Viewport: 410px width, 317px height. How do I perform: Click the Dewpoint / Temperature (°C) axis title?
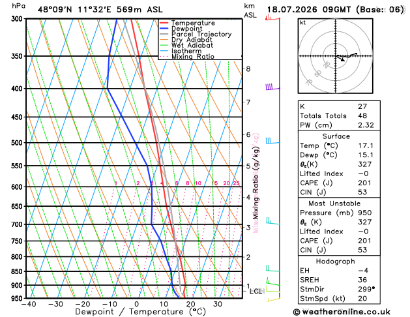[x=140, y=312]
